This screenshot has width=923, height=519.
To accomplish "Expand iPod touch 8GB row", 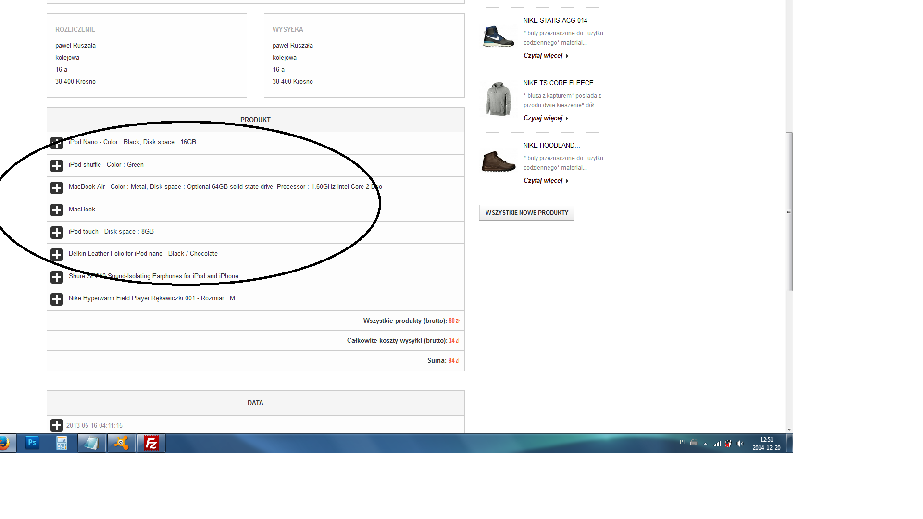I will [57, 233].
